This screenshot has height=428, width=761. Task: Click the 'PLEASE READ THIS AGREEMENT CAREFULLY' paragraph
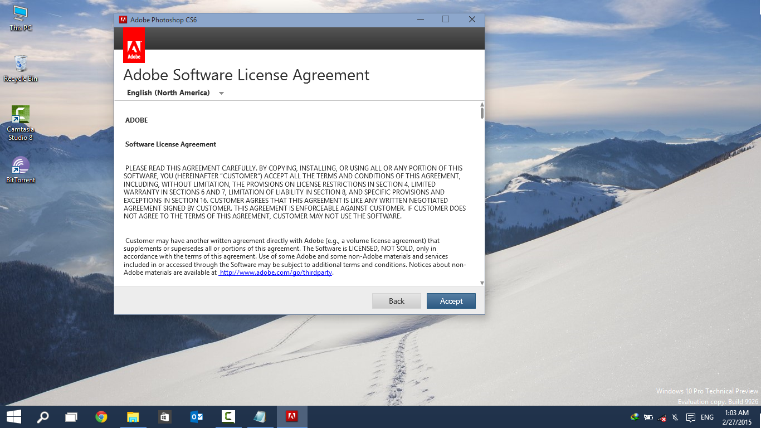[x=295, y=192]
